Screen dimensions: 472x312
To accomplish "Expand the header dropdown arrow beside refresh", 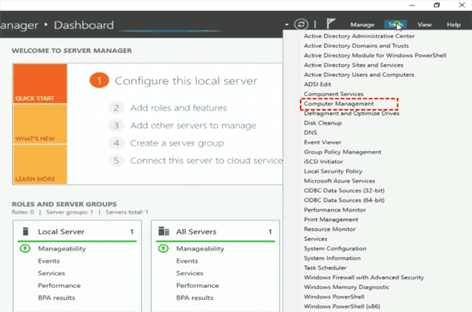I will pyautogui.click(x=287, y=26).
